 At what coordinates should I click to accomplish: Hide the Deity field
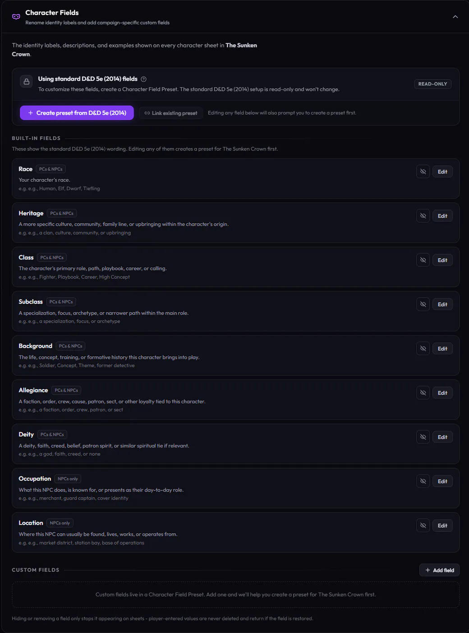point(423,437)
